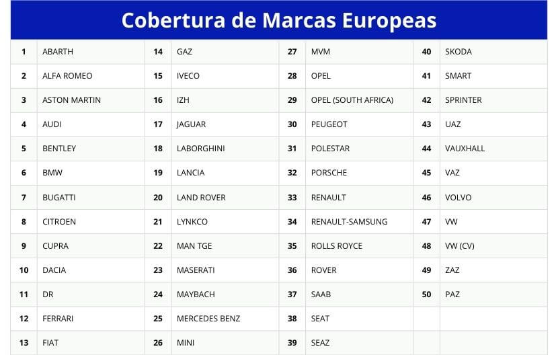
Task: Select the OPEL (SOUTH AFRICA) entry
Action: coord(352,100)
